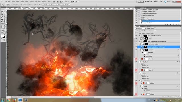The width and height of the screenshot is (182, 102).
Task: Delete layer using Layers panel trash
Action: point(179,97)
